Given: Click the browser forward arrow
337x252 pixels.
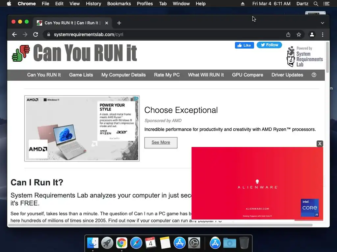Looking at the screenshot, I should [x=25, y=34].
